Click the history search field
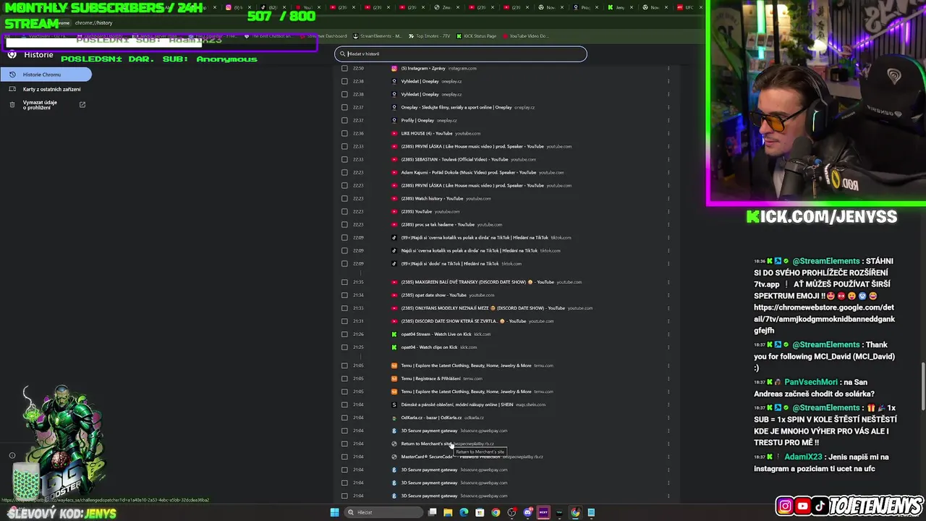The height and width of the screenshot is (521, 926). (x=461, y=54)
